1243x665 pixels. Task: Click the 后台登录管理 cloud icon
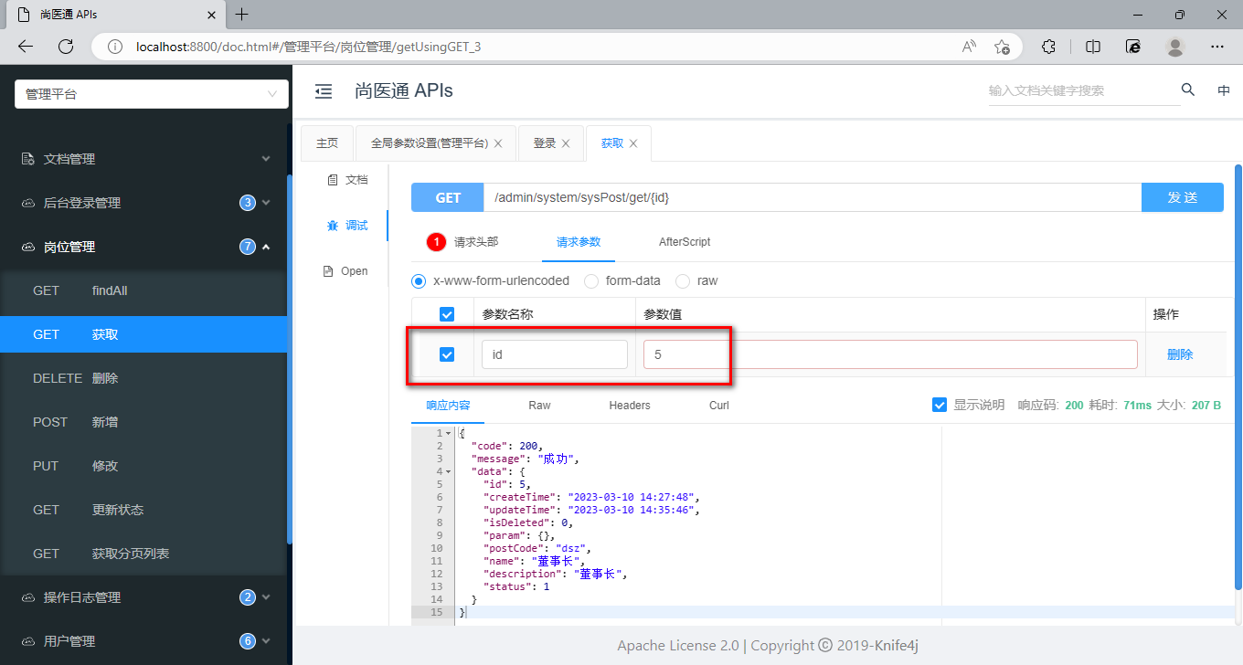pos(28,203)
